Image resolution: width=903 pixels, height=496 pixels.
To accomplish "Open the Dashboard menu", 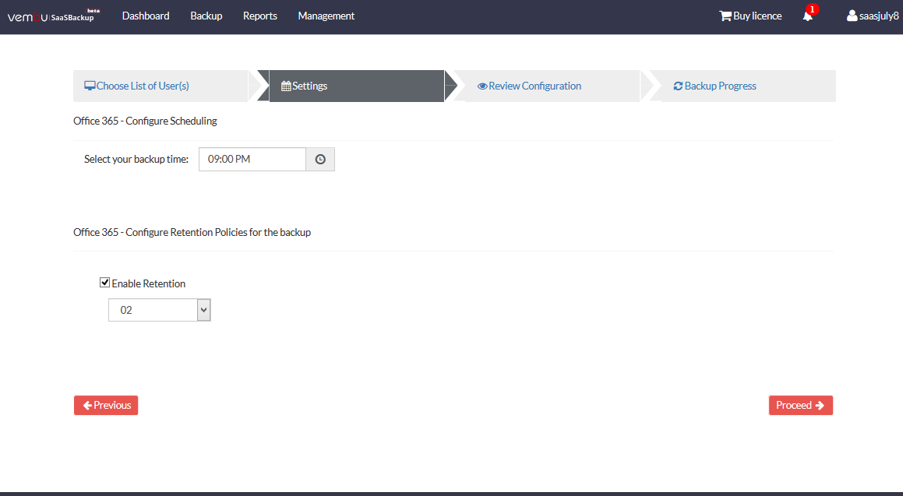I will pos(146,16).
